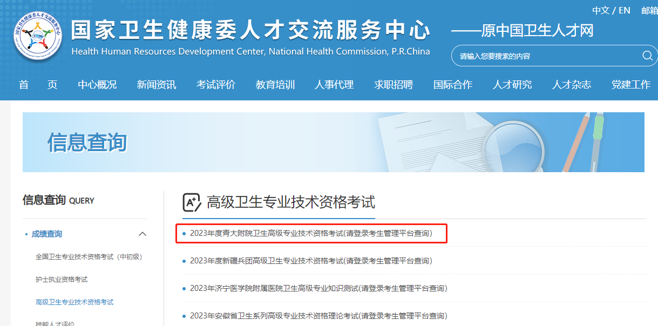Select 全国卫生专业技术资格考试 (中初级) in sidebar
658x326 pixels.
89,257
